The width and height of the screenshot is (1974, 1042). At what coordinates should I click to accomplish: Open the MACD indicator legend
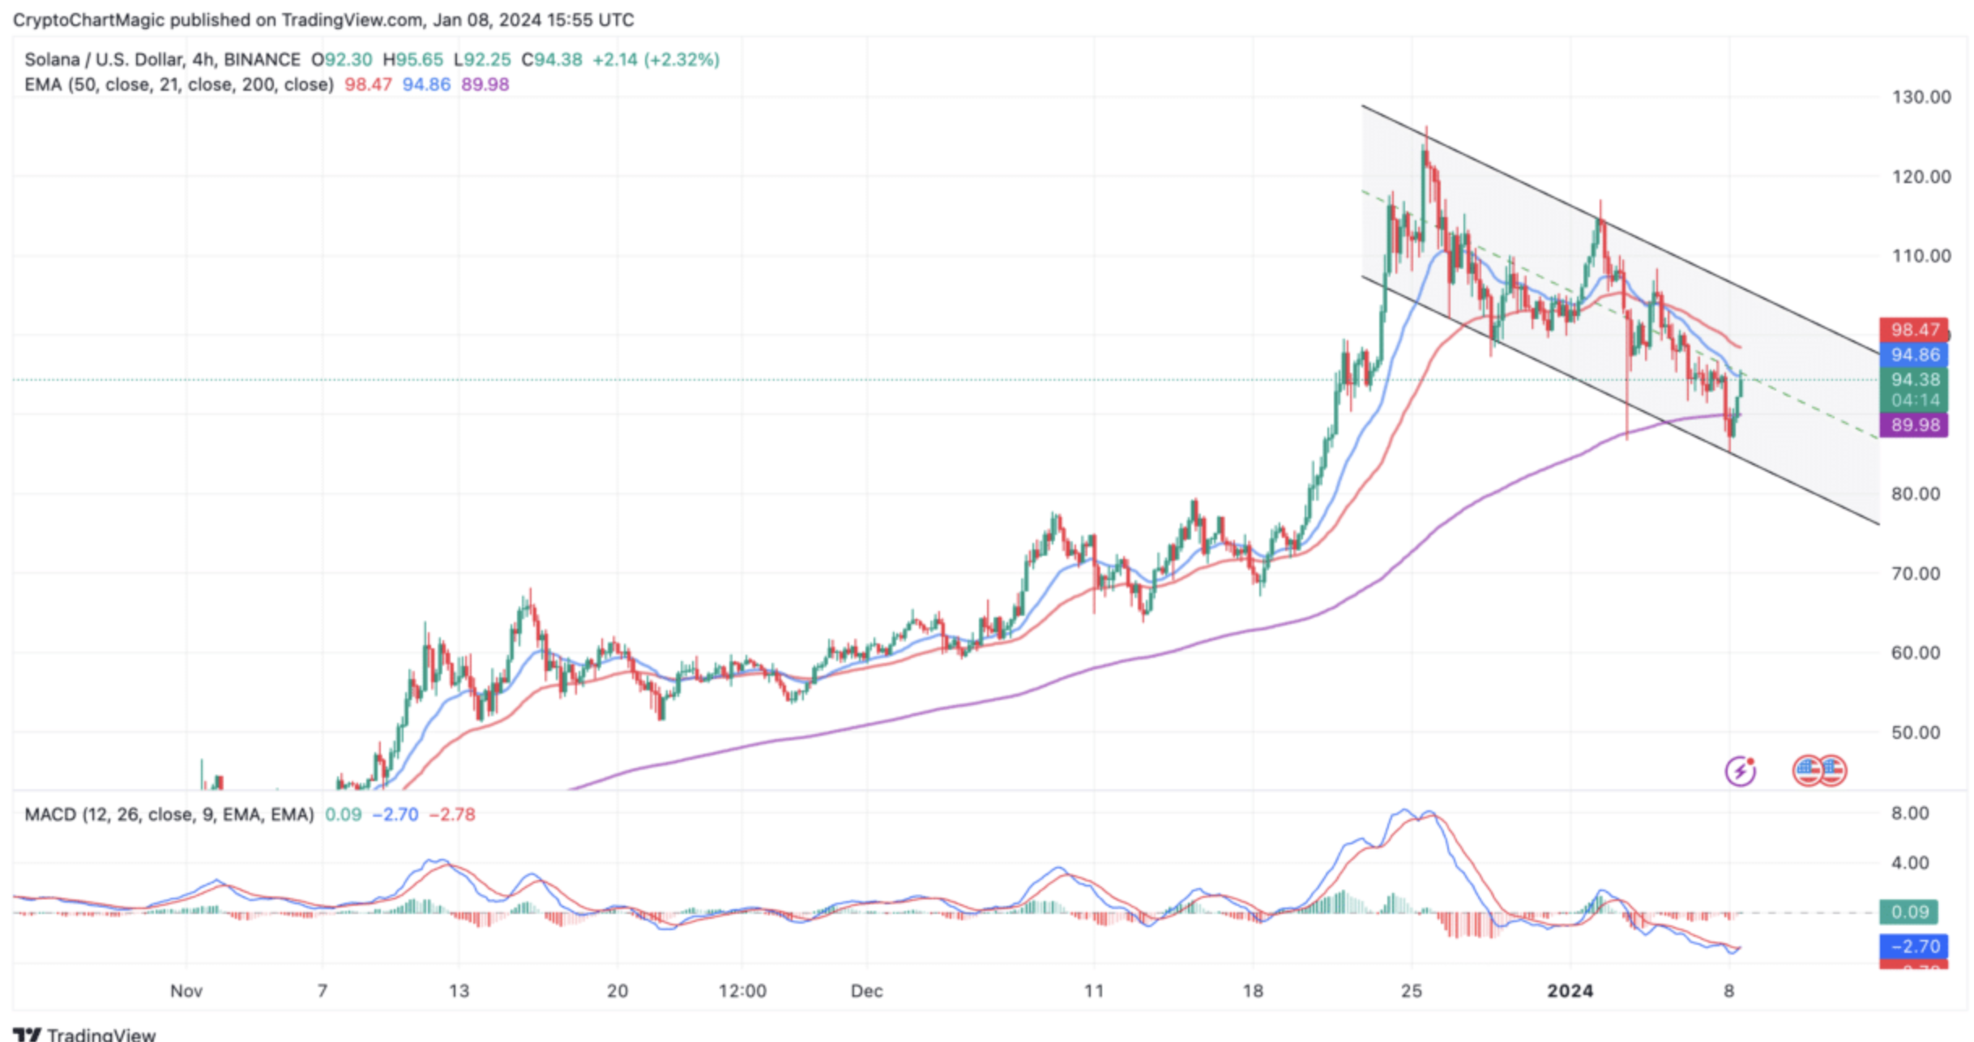[169, 814]
